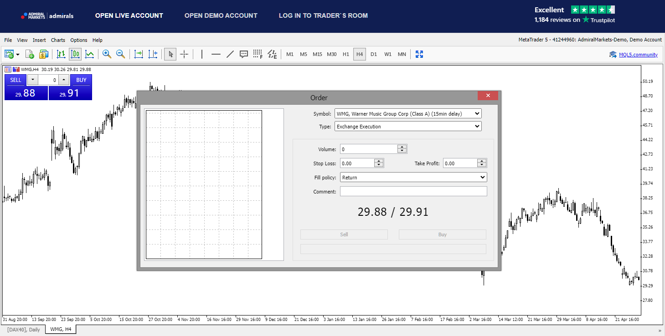Click the depth of market chart icon
The image size is (665, 336).
16,70
